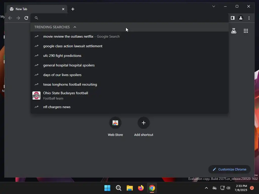The image size is (259, 194).
Task: Click the forward navigation arrow
Action: click(x=18, y=18)
